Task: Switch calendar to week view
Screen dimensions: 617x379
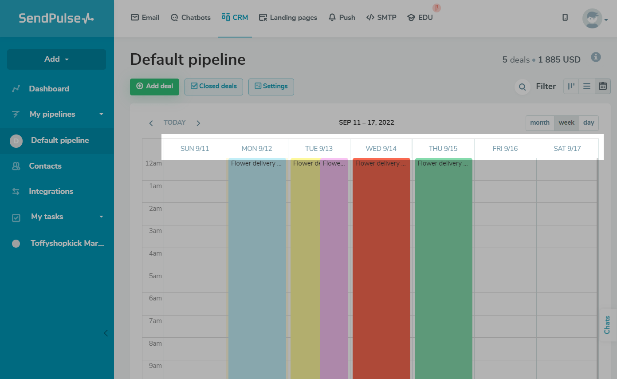Action: click(566, 123)
